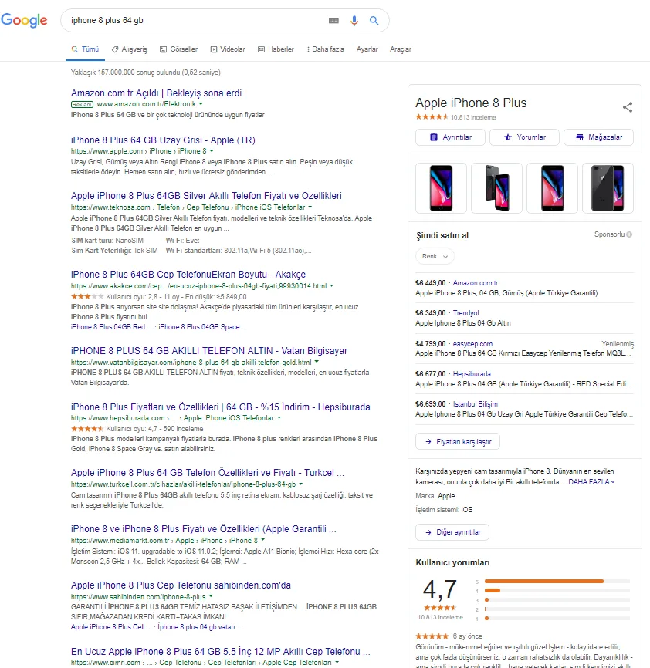Image resolution: width=650 pixels, height=668 pixels.
Task: Start voice search with microphone icon
Action: pyautogui.click(x=354, y=21)
